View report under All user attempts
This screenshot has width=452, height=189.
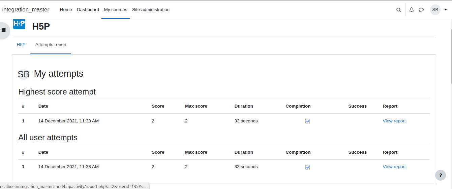[x=394, y=167]
